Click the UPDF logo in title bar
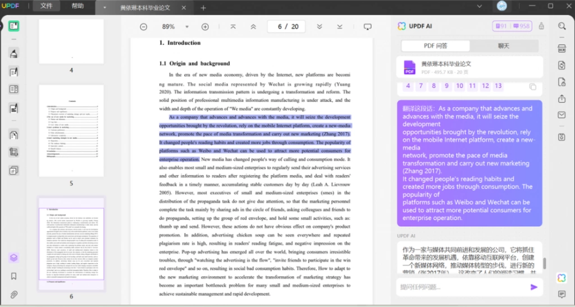This screenshot has width=575, height=307. click(x=10, y=6)
